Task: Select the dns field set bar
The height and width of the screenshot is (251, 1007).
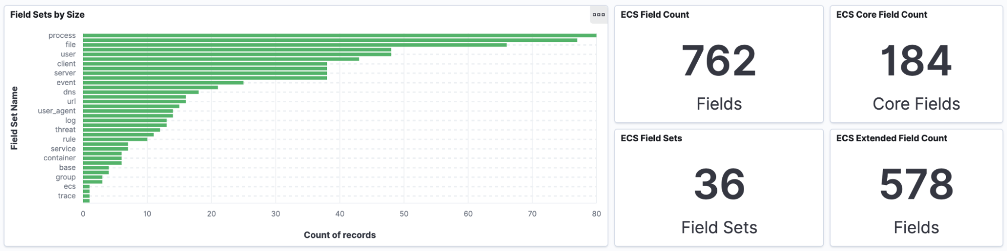Action: [x=141, y=92]
